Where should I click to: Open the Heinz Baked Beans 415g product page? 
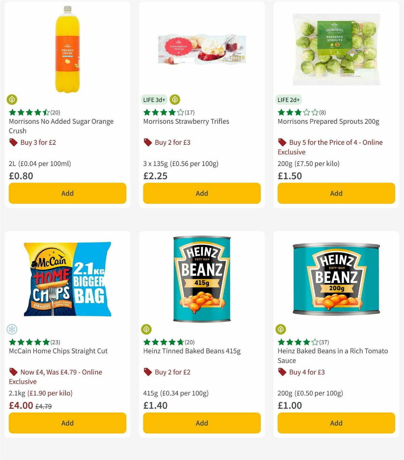[191, 351]
